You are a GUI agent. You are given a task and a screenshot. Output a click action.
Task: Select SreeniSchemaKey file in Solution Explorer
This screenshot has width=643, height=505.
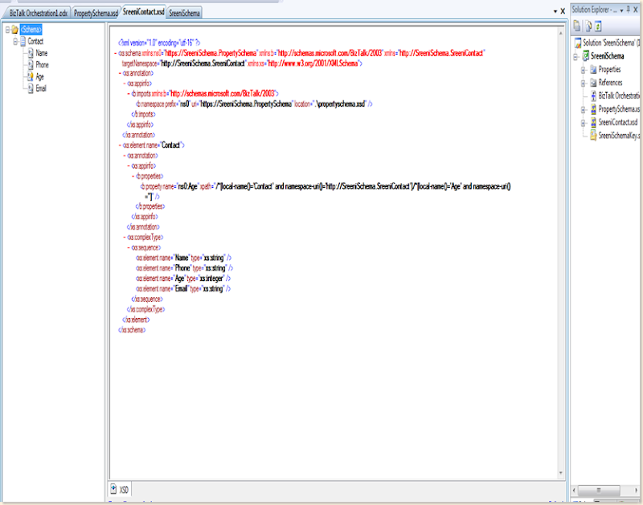tap(619, 136)
